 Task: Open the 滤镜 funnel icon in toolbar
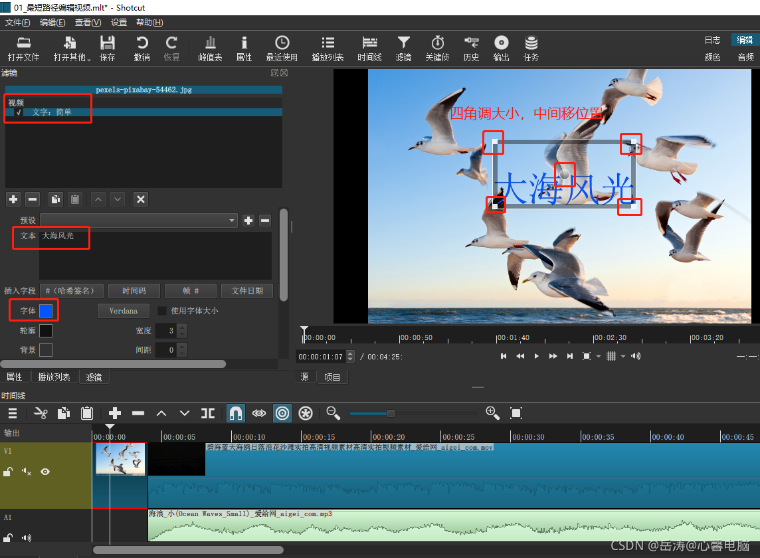pyautogui.click(x=403, y=48)
